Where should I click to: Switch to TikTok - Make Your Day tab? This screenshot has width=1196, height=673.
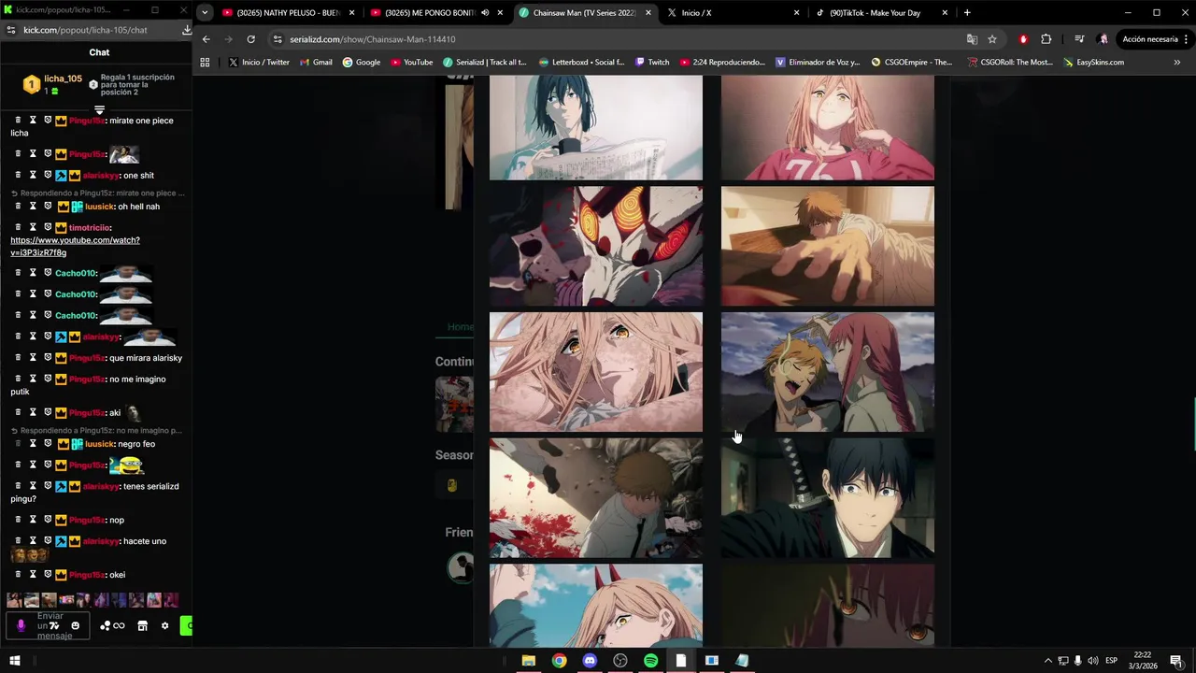tap(881, 13)
